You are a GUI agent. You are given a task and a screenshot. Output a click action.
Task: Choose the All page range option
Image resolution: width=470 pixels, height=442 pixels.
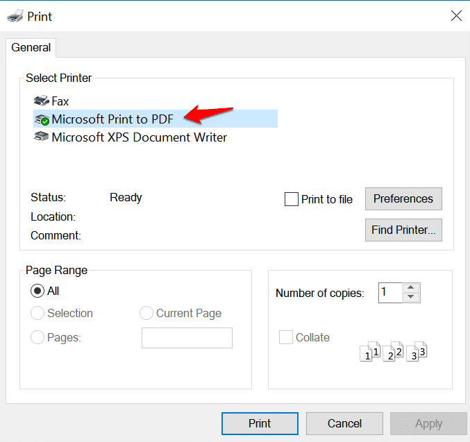[37, 291]
